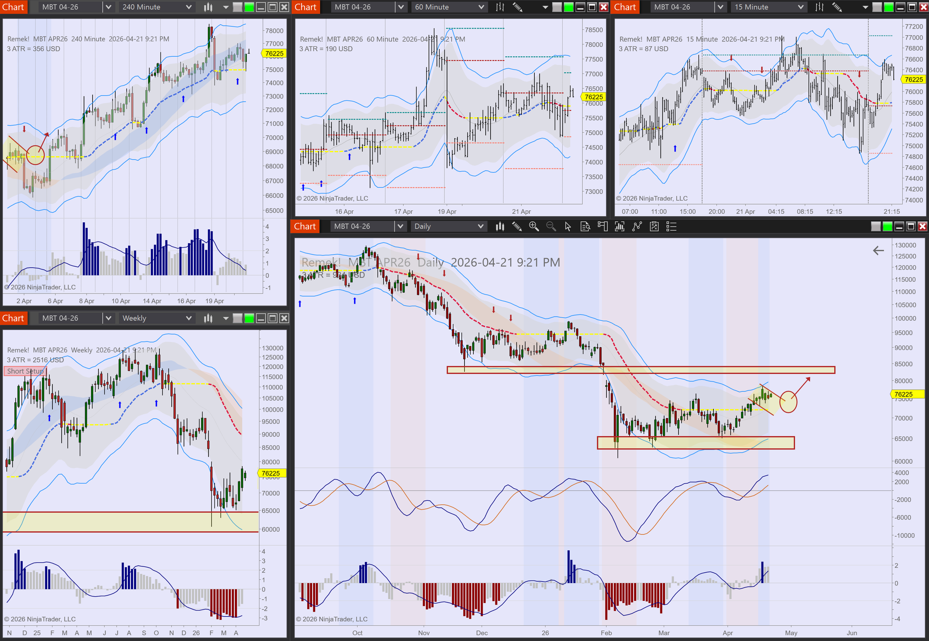This screenshot has width=929, height=641.
Task: Open the bar style icon on Daily chart
Action: tap(500, 226)
